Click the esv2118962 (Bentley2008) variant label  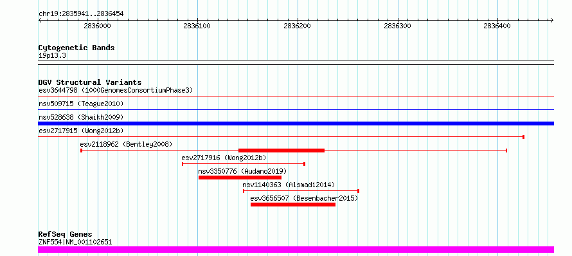point(126,144)
